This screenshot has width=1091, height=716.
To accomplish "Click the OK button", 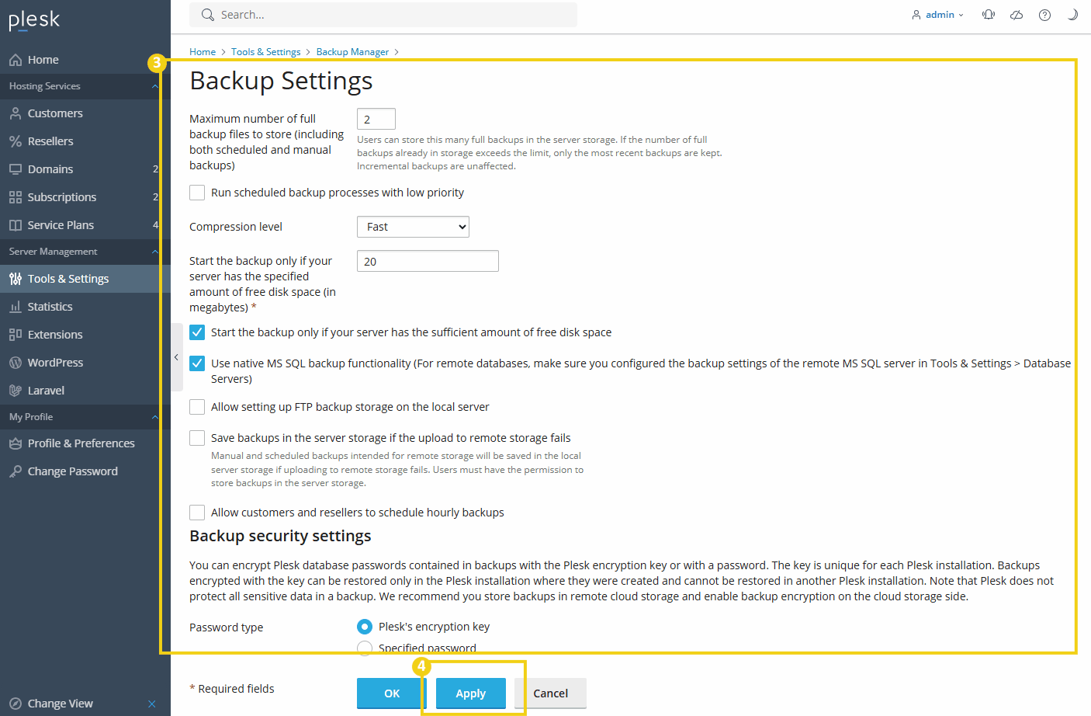I will 392,693.
